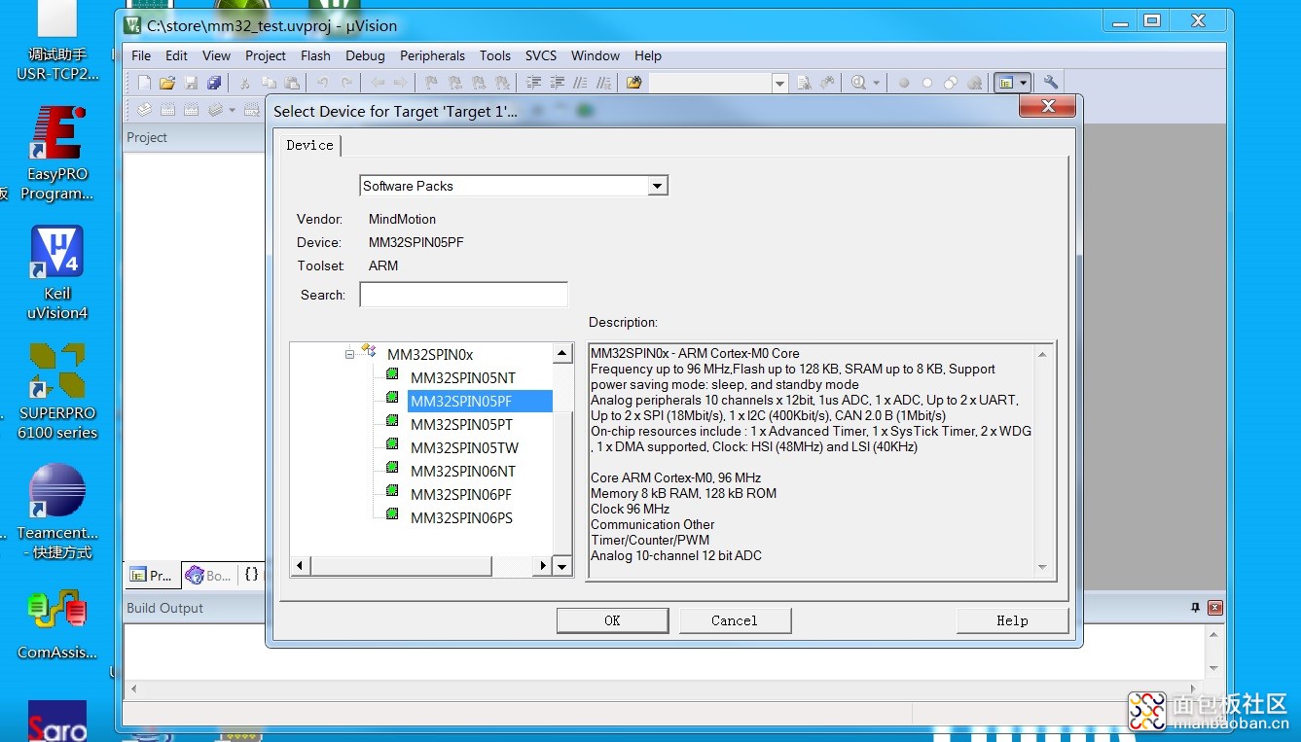The height and width of the screenshot is (742, 1301).
Task: Click the Insert Breakpoint red dot icon
Action: [x=904, y=83]
